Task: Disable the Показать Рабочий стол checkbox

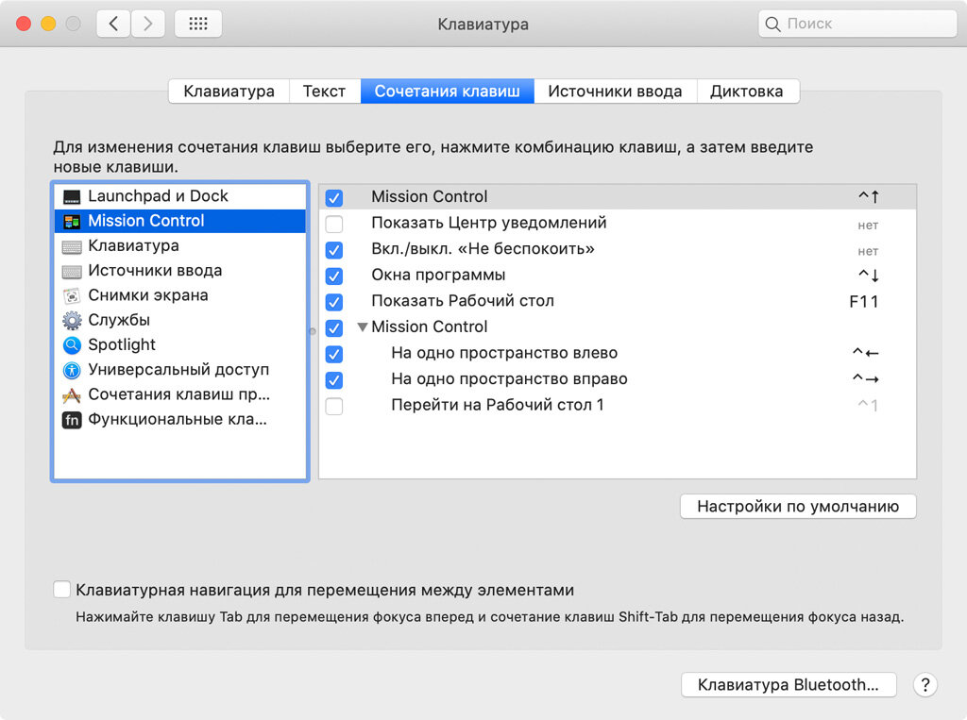Action: pyautogui.click(x=334, y=302)
